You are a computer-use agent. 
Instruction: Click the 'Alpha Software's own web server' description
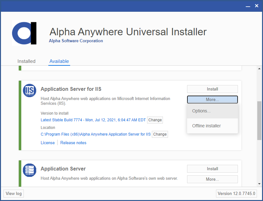(109, 178)
